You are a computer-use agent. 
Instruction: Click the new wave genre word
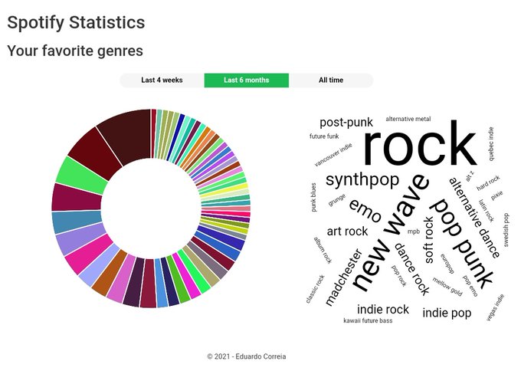(x=389, y=232)
